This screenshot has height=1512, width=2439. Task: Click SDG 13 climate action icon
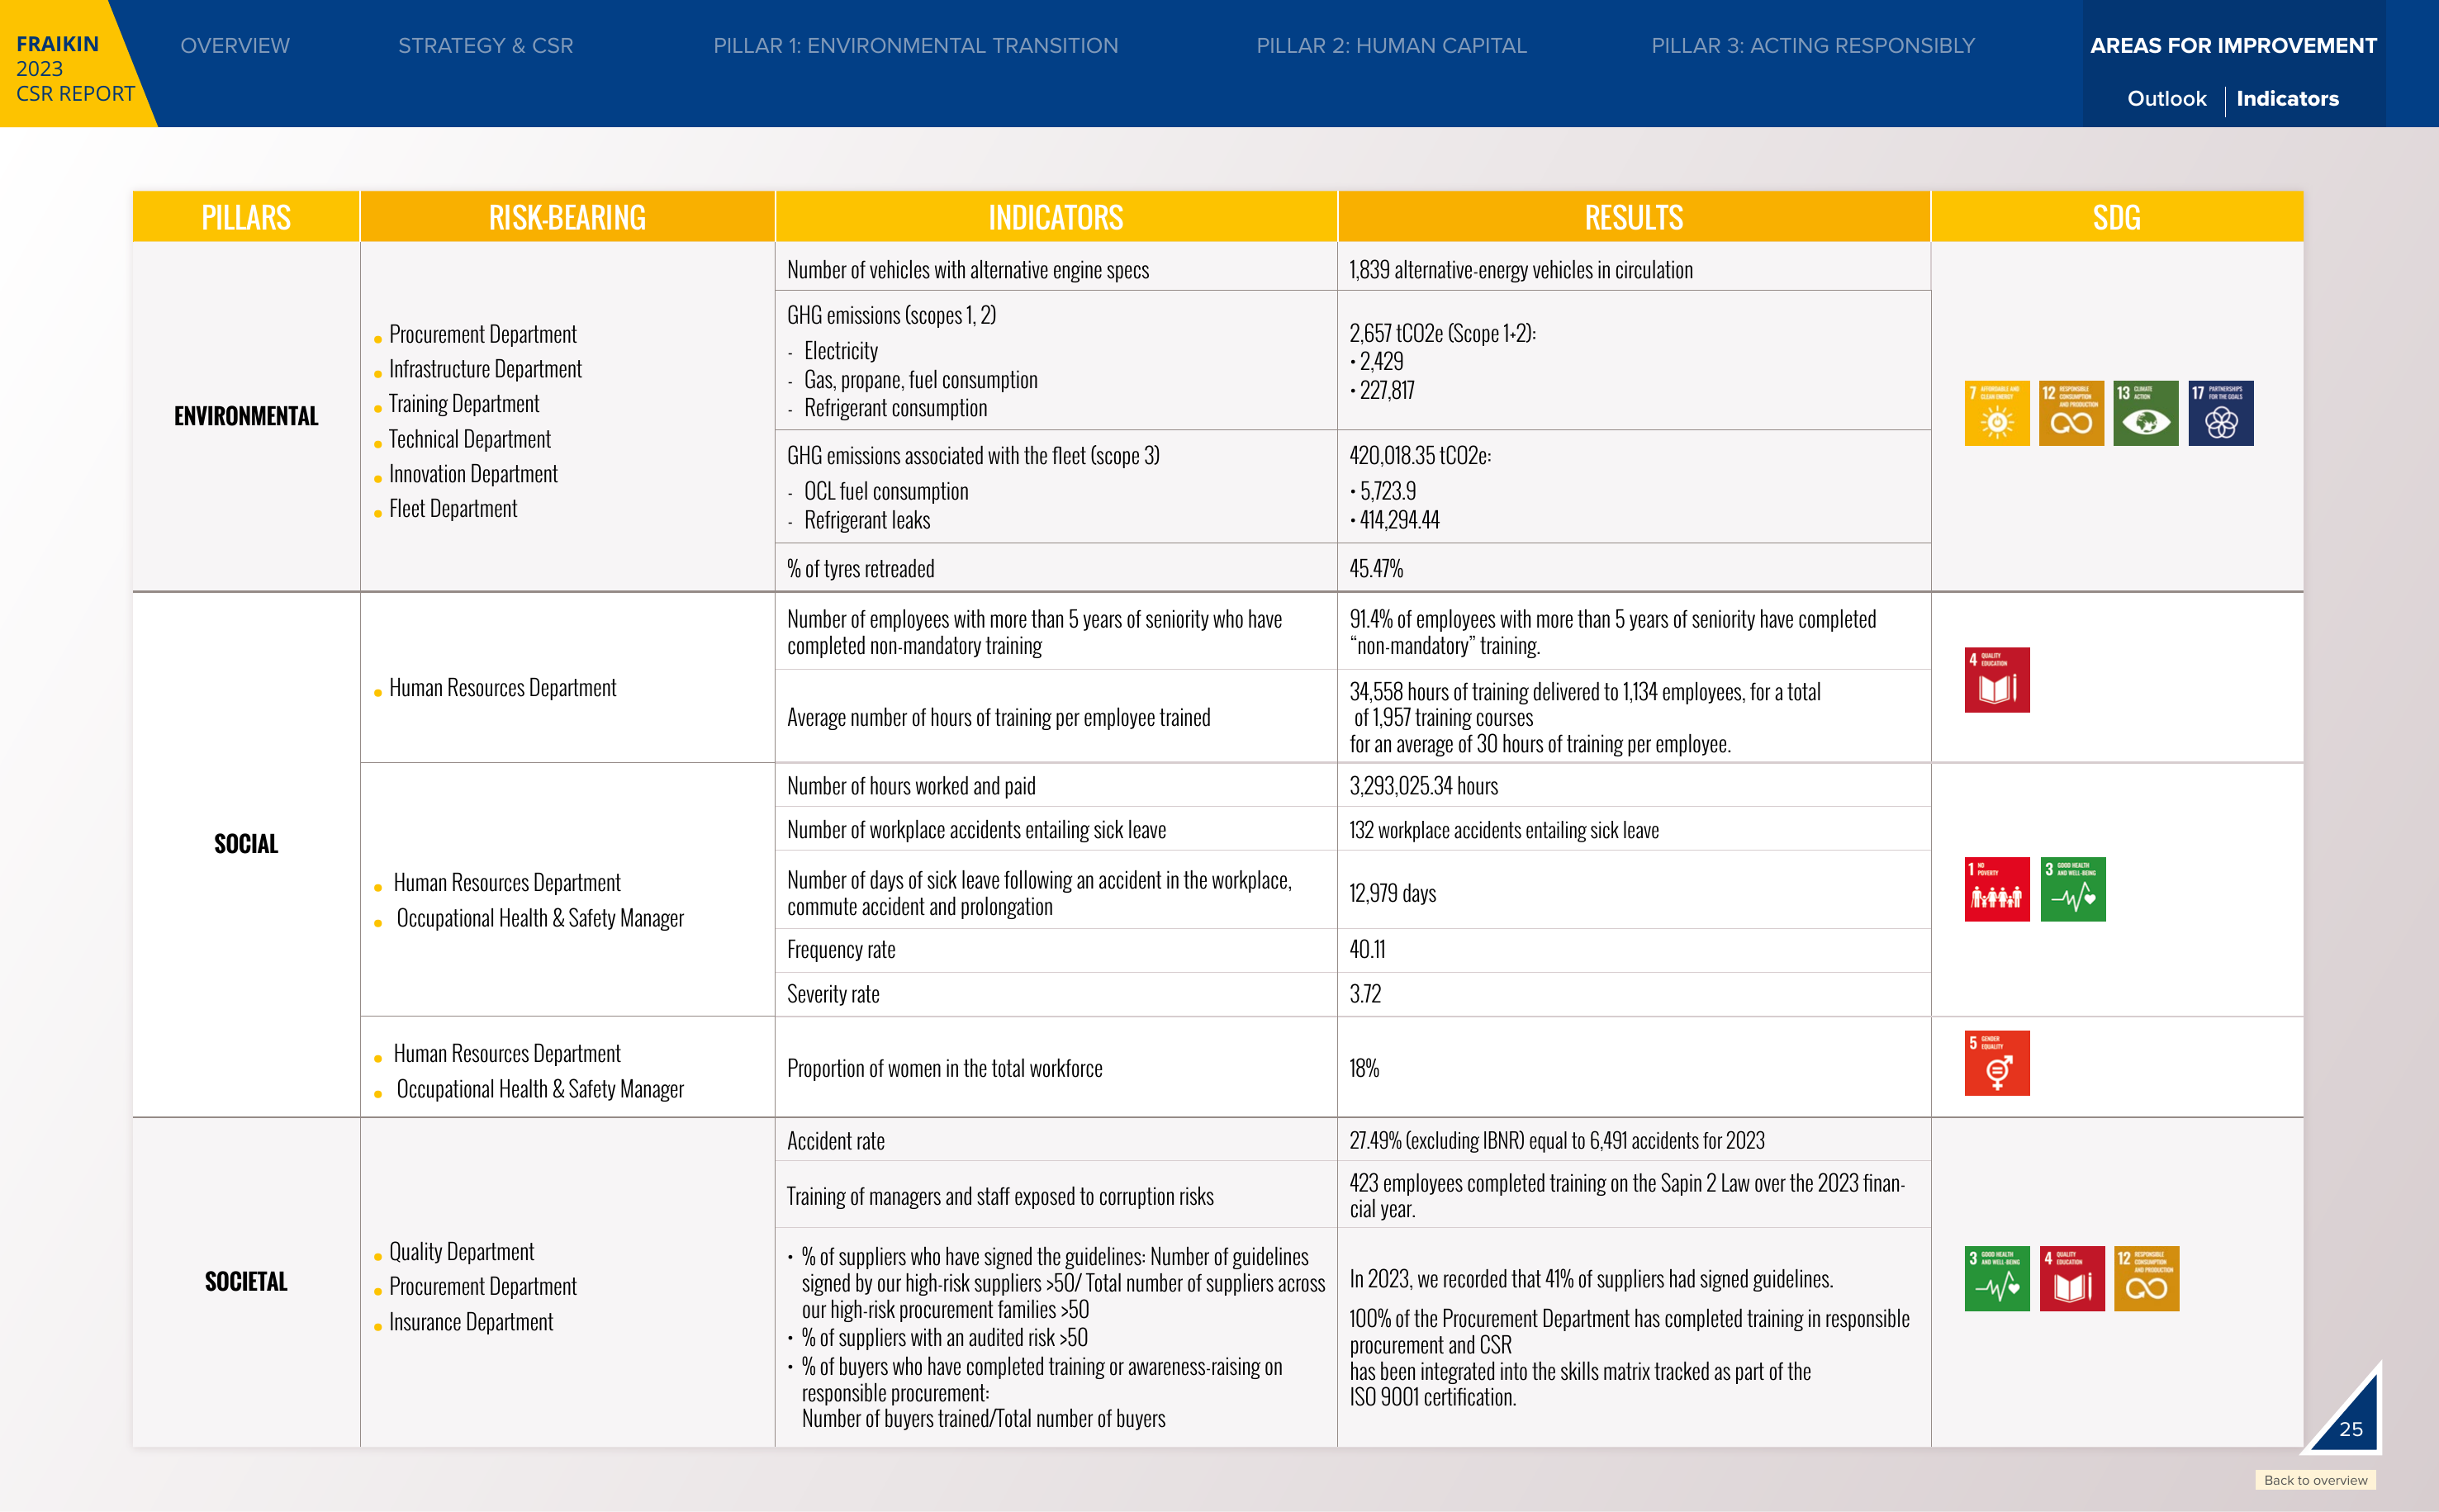tap(2145, 413)
